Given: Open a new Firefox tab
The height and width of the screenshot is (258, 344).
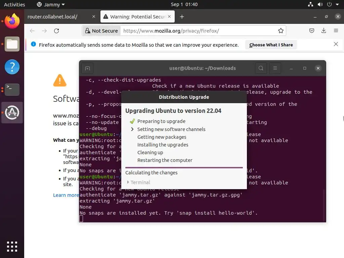Looking at the screenshot, I should click(x=182, y=17).
